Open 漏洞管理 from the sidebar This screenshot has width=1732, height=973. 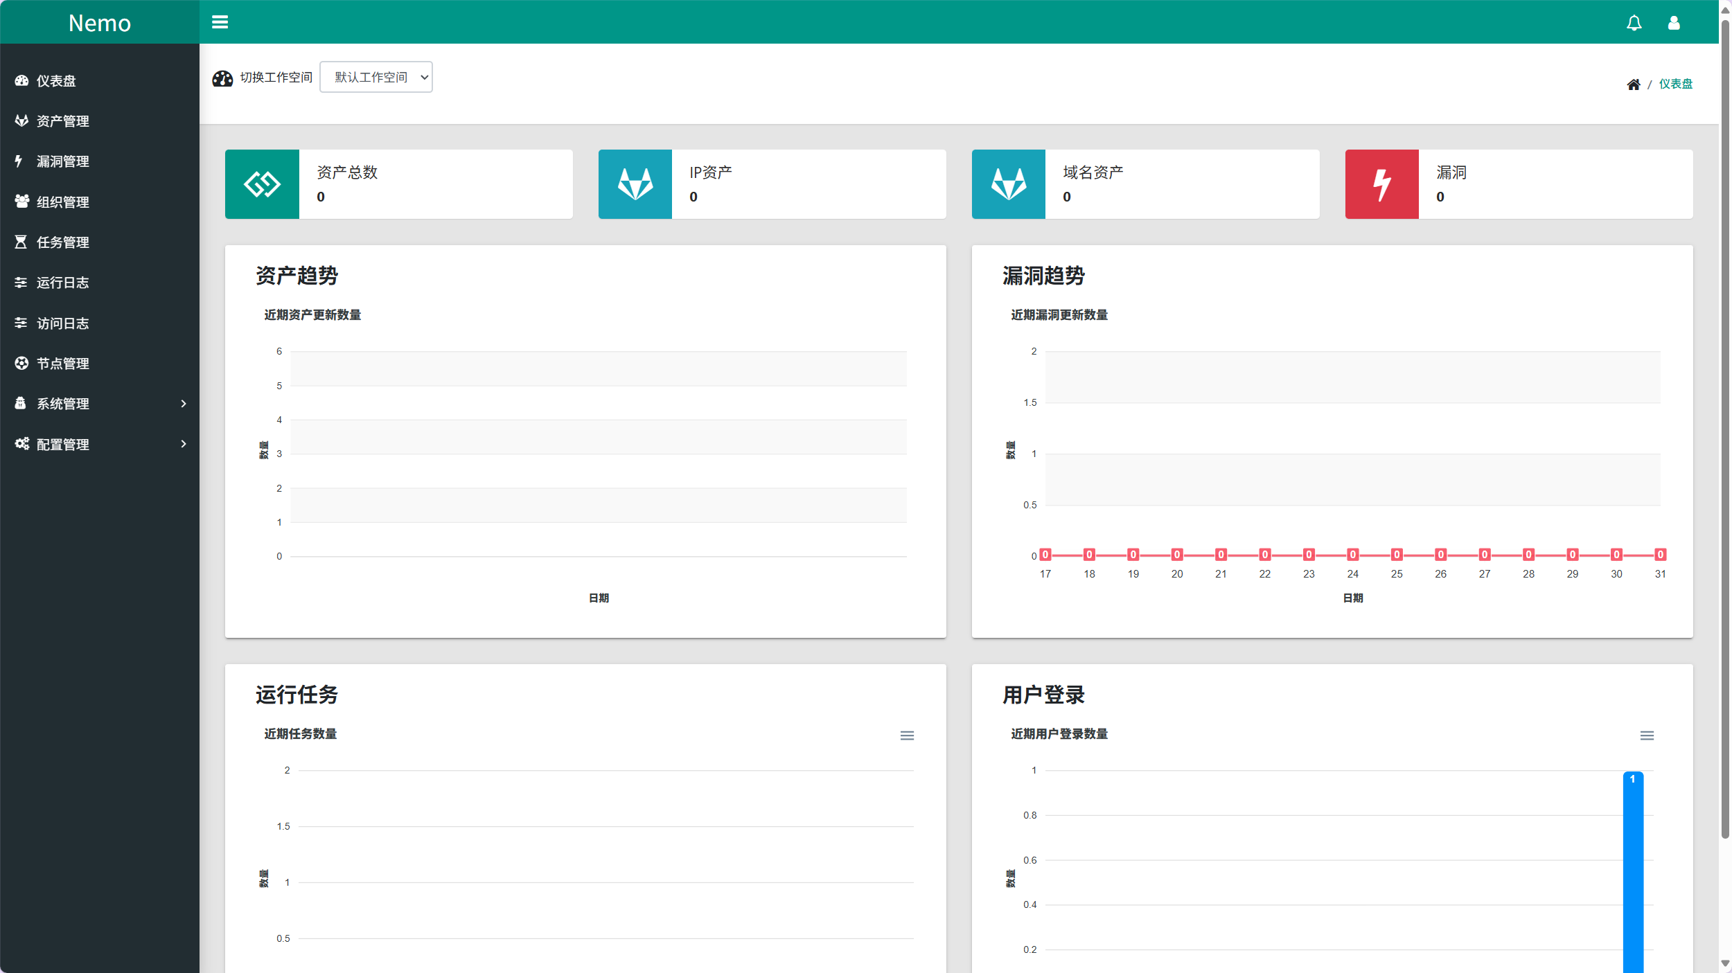tap(62, 161)
